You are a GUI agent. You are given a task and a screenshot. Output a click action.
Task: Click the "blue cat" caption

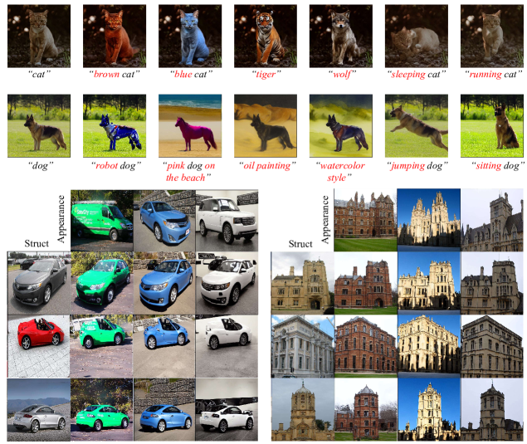coord(191,75)
